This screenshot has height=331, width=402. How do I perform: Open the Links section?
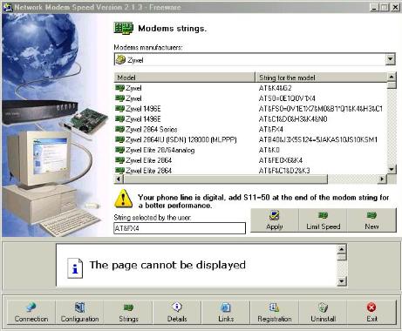point(226,313)
